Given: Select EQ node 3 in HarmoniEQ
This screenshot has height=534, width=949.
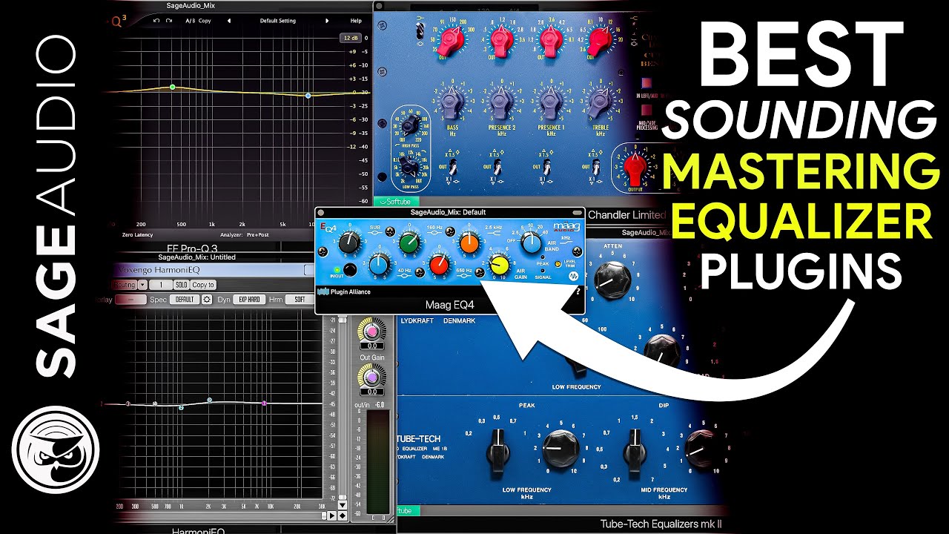Looking at the screenshot, I should [x=128, y=403].
